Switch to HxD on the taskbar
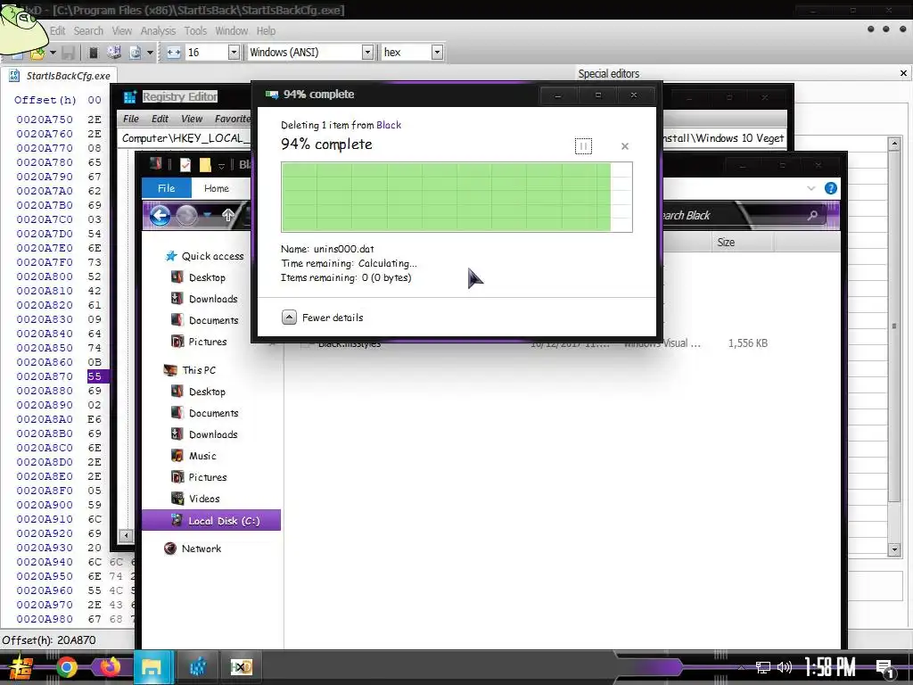 tap(241, 667)
